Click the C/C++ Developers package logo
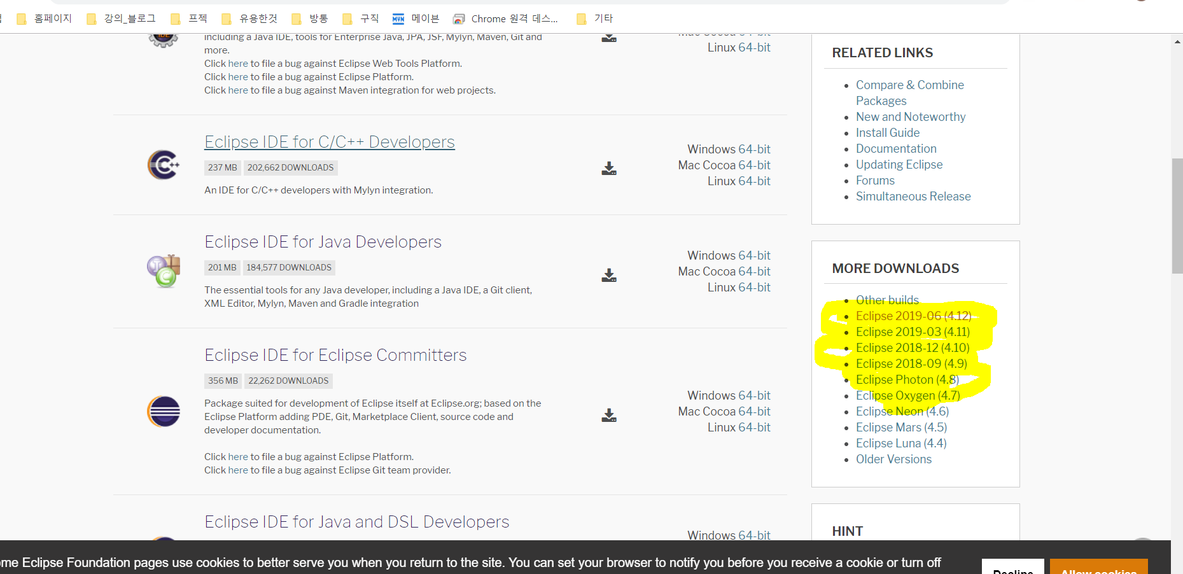Screen dimensions: 1183x574 click(164, 165)
